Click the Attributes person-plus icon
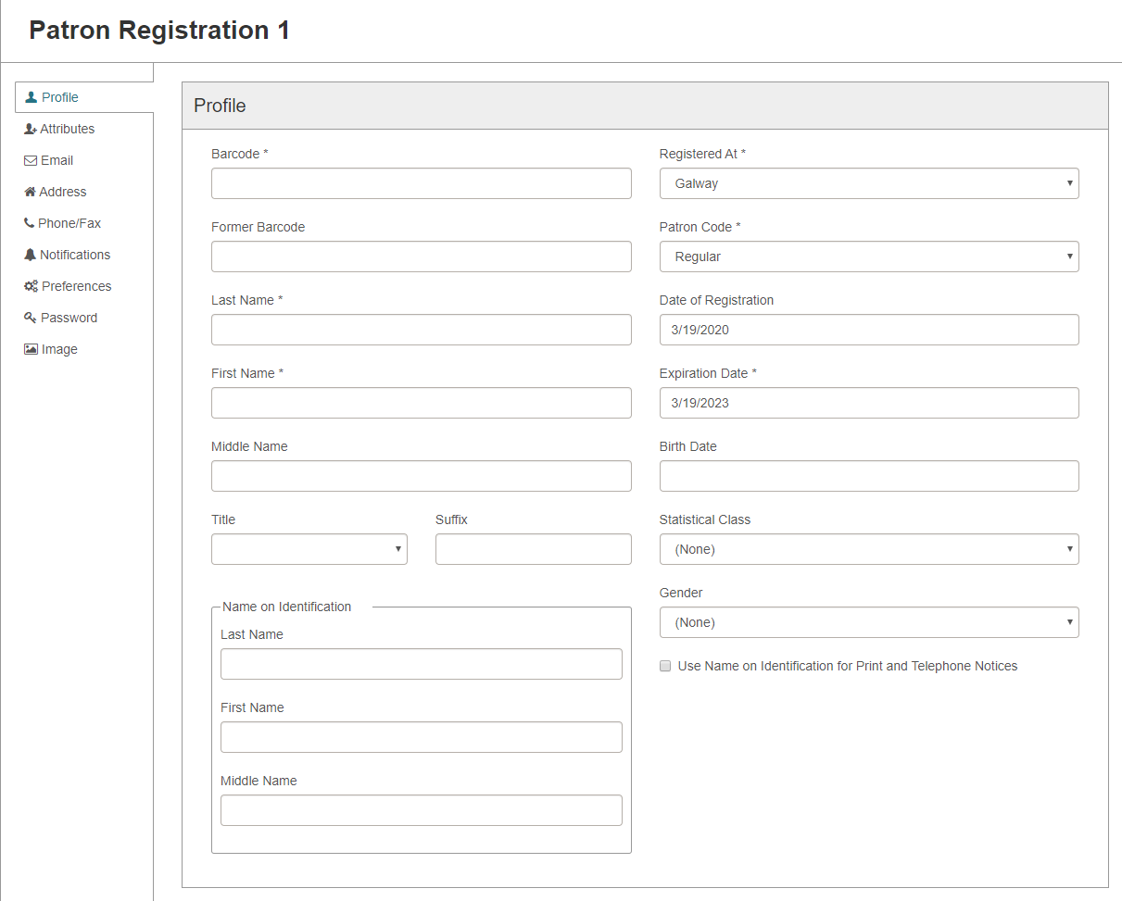 (x=31, y=129)
